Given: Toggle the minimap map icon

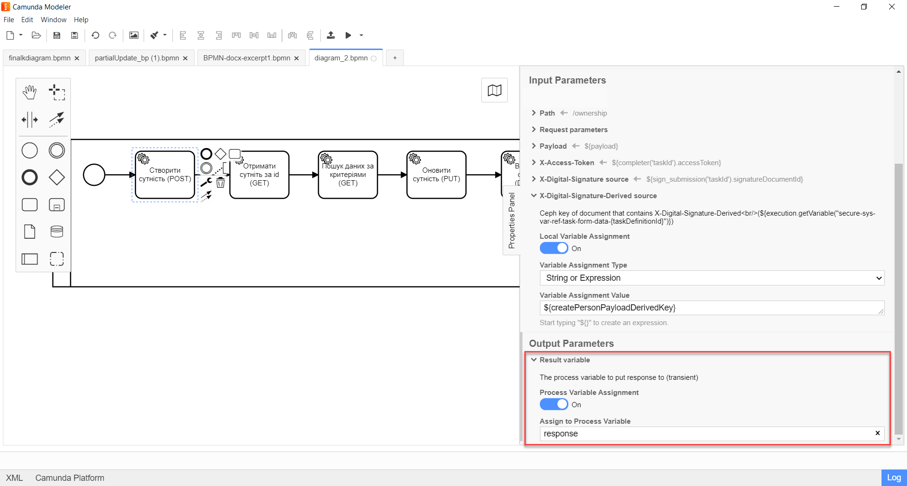Looking at the screenshot, I should pyautogui.click(x=494, y=90).
